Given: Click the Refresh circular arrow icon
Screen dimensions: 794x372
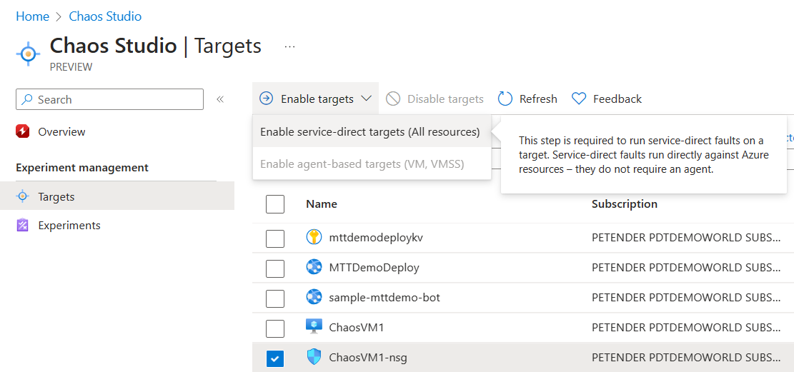Looking at the screenshot, I should 505,99.
